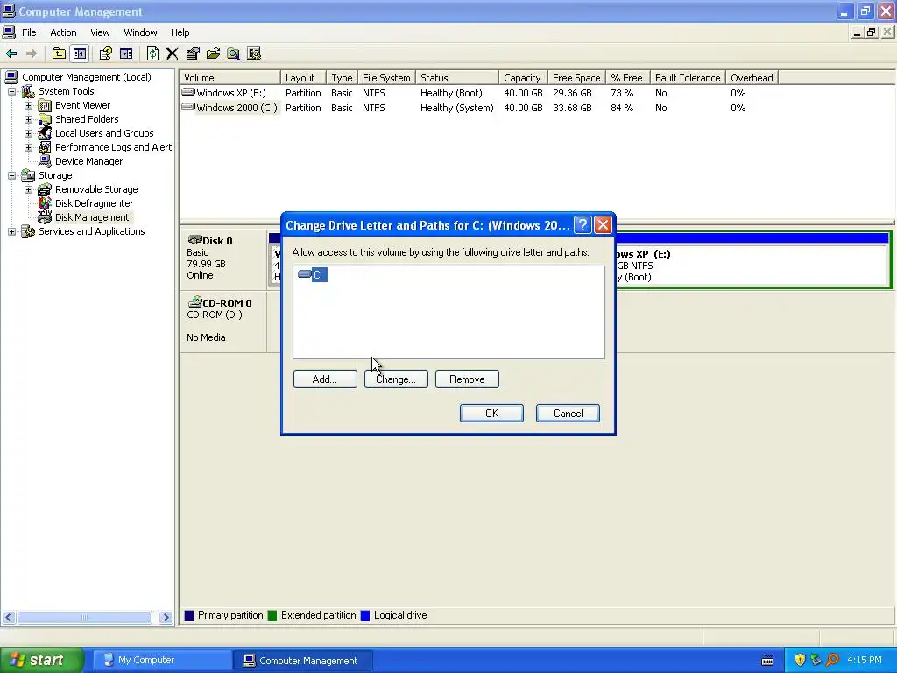Viewport: 897px width, 673px height.
Task: Click the Primary partition legend swatch
Action: 189,616
